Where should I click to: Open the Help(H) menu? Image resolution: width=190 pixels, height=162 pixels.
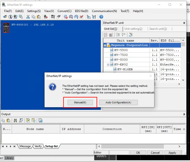click(138, 11)
